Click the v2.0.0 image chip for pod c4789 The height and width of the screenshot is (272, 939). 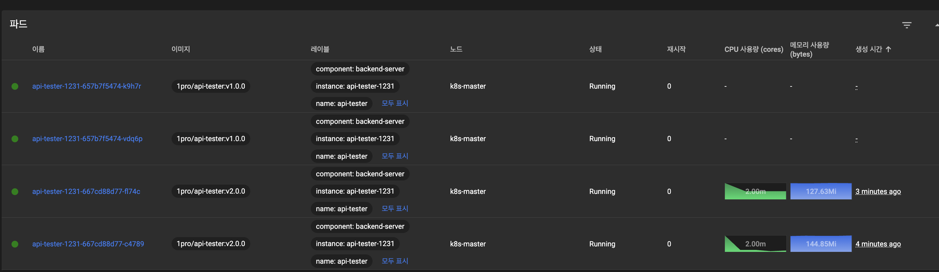click(211, 244)
